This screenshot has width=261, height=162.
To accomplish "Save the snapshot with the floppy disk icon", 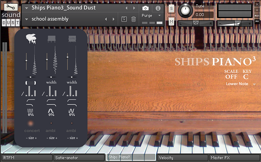I will pos(124,19).
